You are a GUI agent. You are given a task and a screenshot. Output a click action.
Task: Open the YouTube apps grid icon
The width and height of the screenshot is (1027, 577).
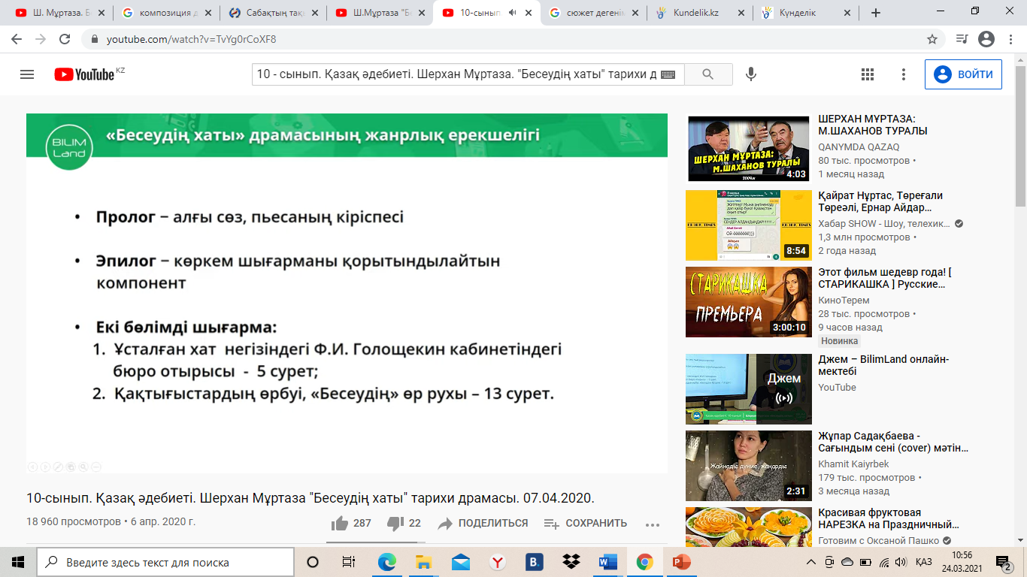[x=868, y=74]
